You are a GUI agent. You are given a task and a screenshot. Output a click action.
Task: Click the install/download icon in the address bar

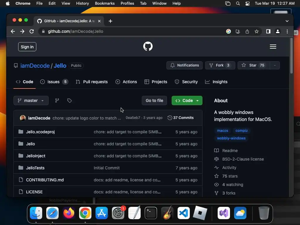click(x=238, y=31)
